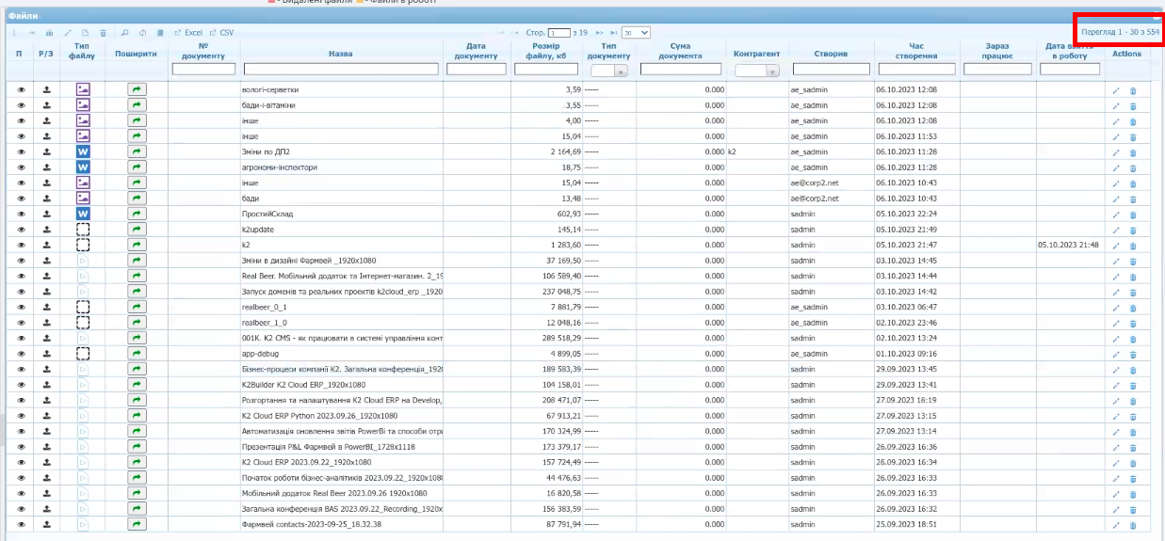Toggle eye icon for ПростийСклад row
This screenshot has height=541, width=1165.
pos(21,214)
